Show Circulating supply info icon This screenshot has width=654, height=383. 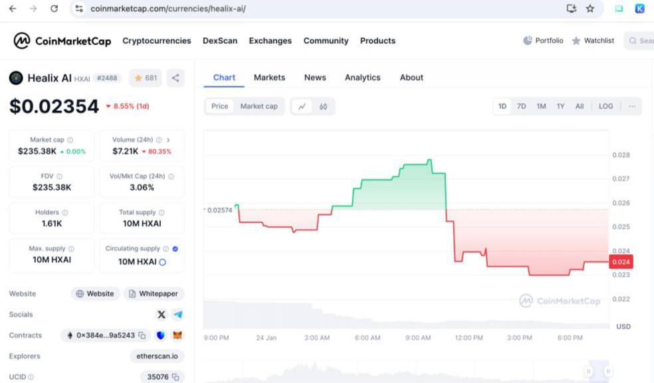(x=165, y=249)
